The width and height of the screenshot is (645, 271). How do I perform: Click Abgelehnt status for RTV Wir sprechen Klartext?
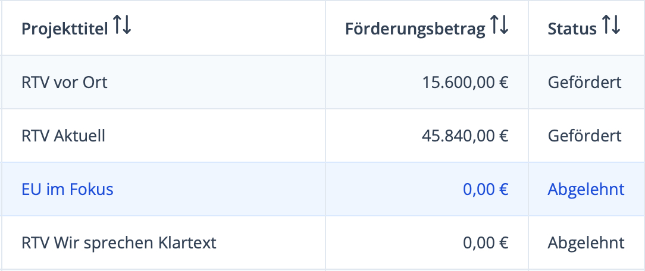[586, 243]
